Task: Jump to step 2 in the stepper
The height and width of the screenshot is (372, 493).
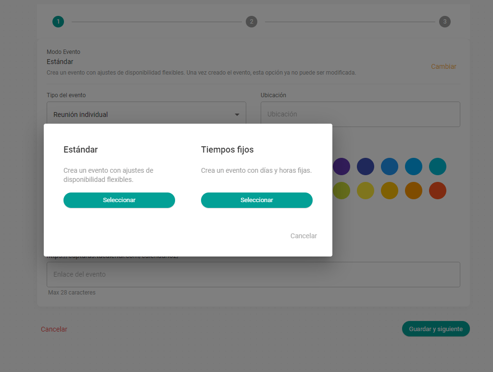Action: click(251, 22)
